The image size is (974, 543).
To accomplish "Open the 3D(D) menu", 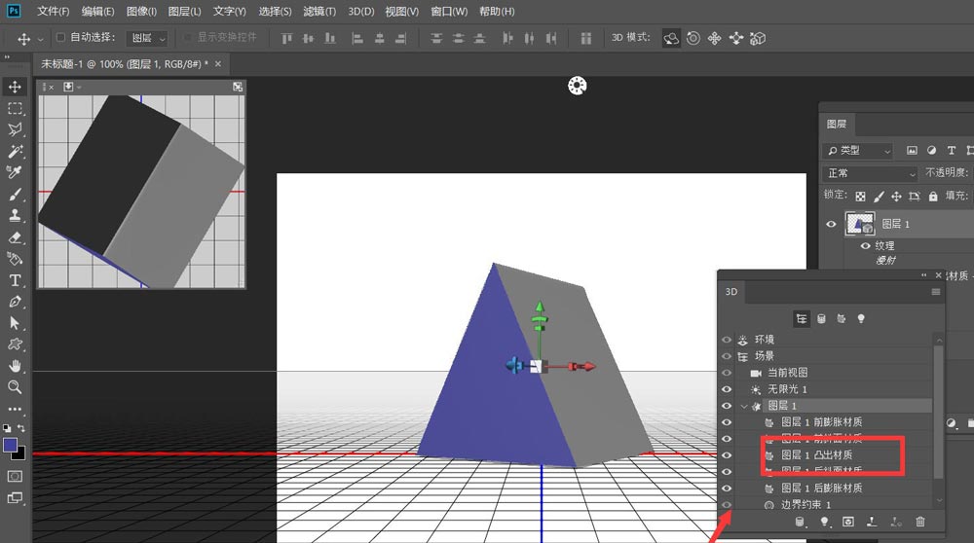I will pos(360,12).
